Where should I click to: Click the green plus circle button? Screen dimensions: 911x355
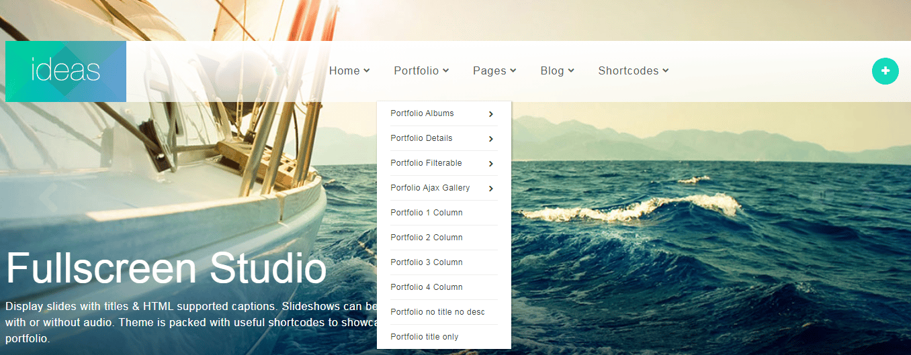tap(885, 71)
